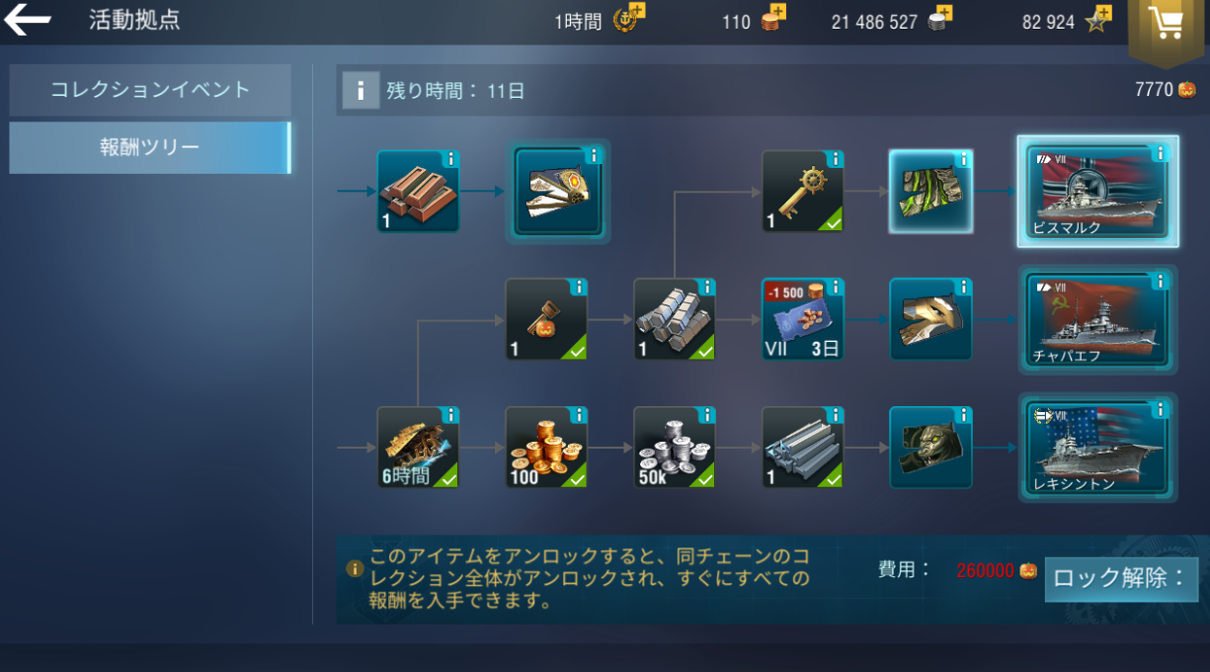Click the ロック解除 button

(1121, 579)
